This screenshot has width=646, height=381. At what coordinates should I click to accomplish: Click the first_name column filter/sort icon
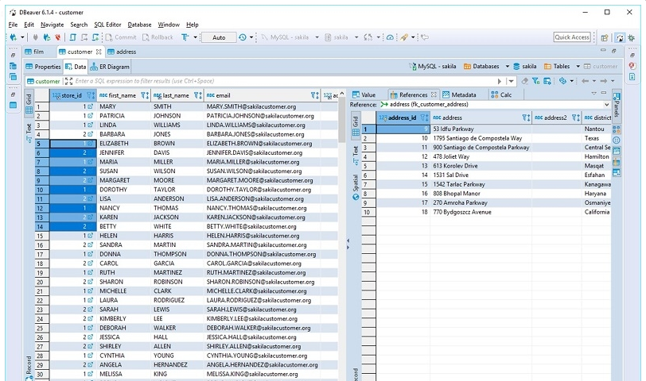click(145, 95)
